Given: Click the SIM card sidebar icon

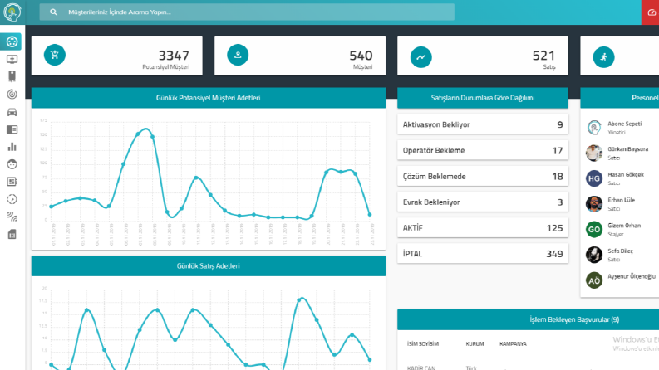Looking at the screenshot, I should click(12, 234).
